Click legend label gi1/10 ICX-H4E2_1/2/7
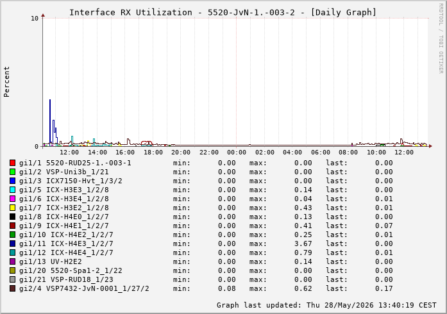 66,235
